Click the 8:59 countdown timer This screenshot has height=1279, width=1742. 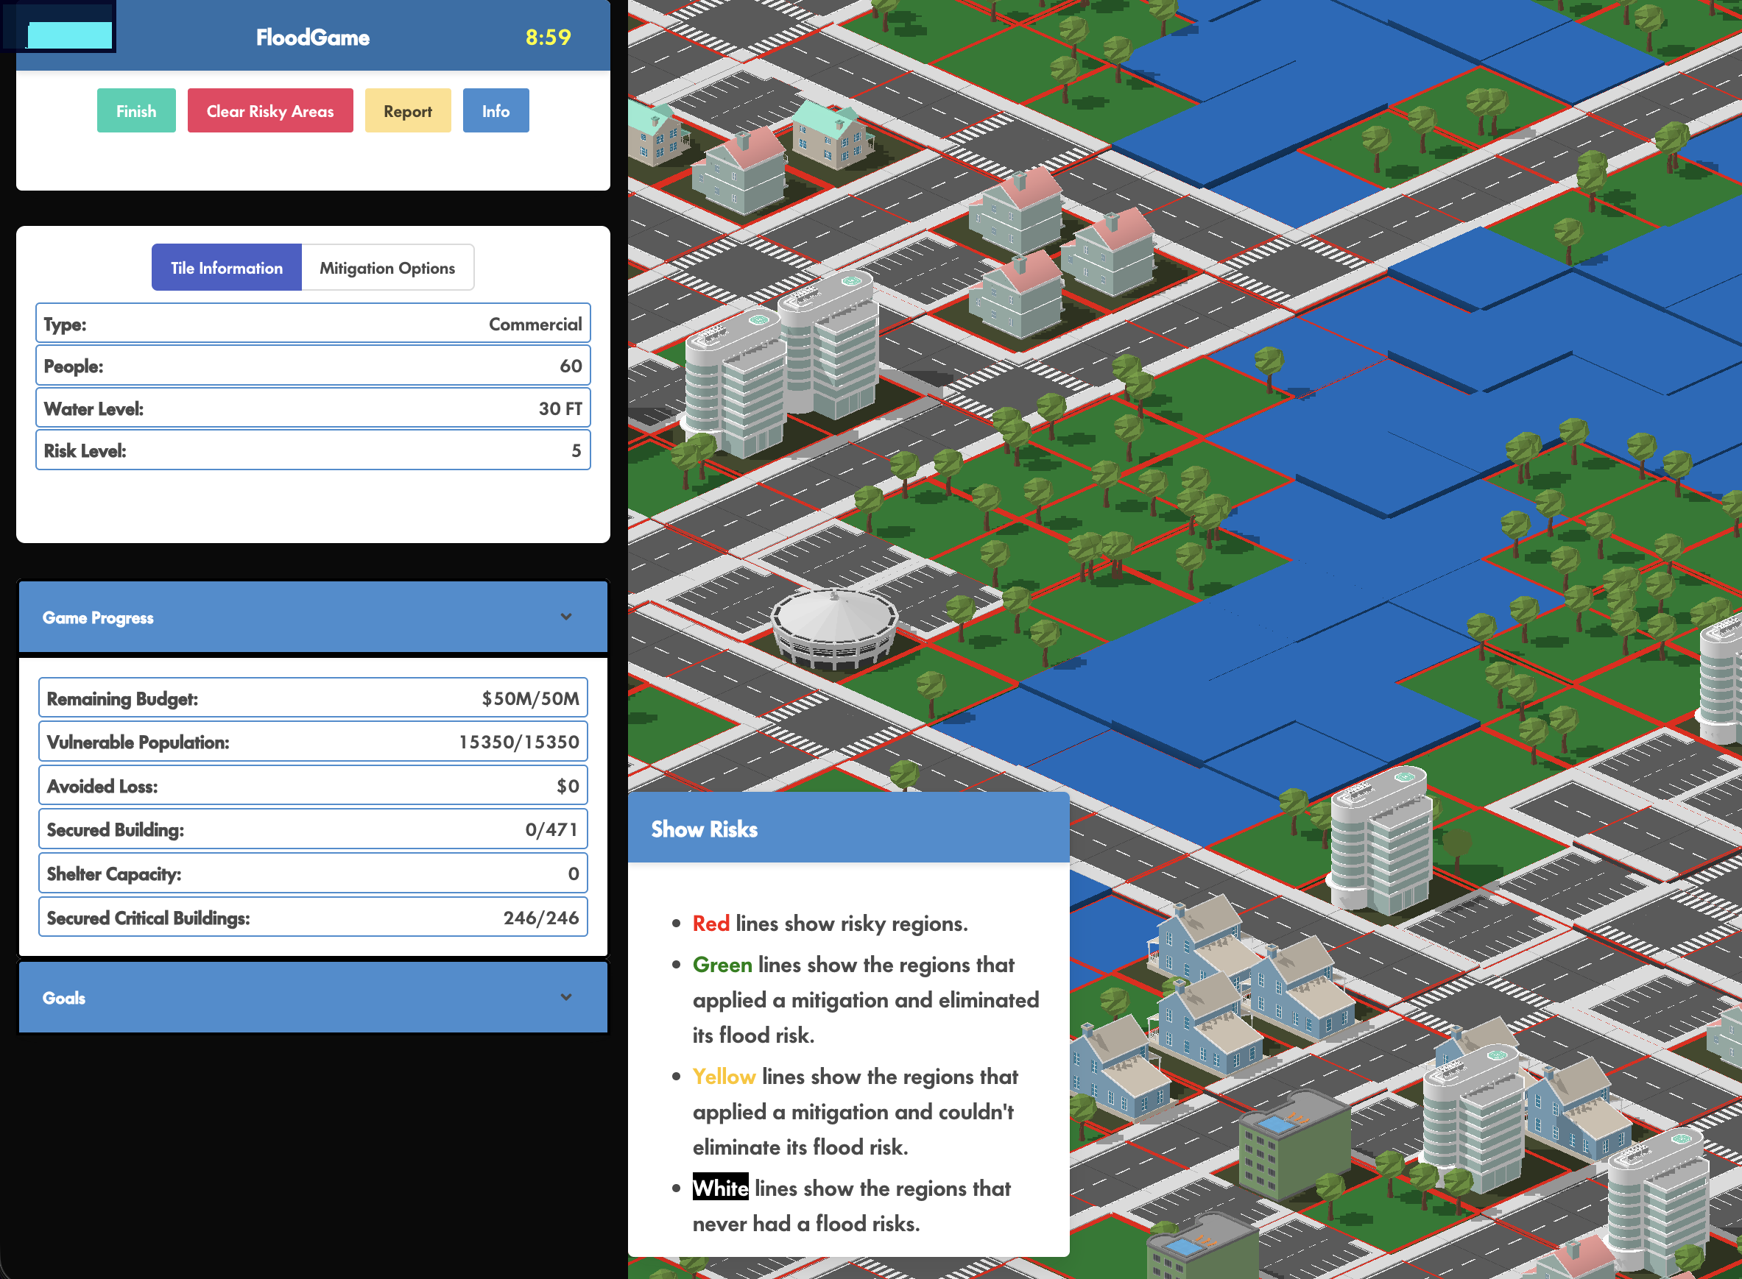pos(548,37)
